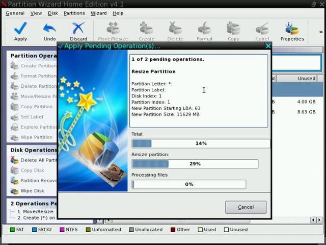Open the Help menu
The width and height of the screenshot is (326, 245).
click(x=118, y=13)
